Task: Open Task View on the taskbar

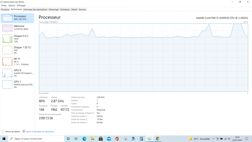Action: tap(76, 139)
